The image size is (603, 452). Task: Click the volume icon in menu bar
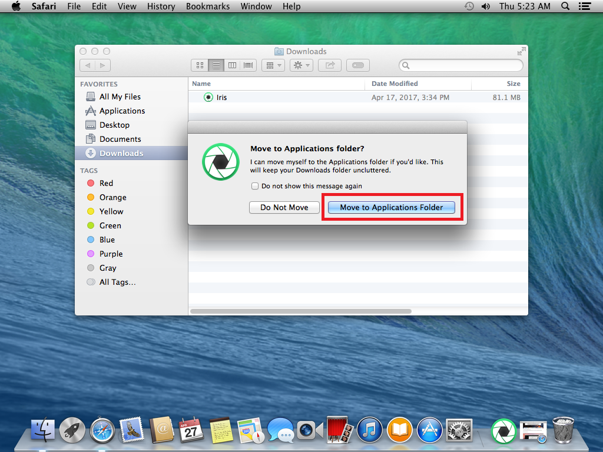pyautogui.click(x=486, y=6)
